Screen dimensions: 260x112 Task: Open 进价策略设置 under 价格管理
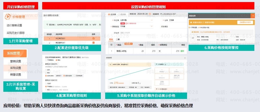pos(14,25)
